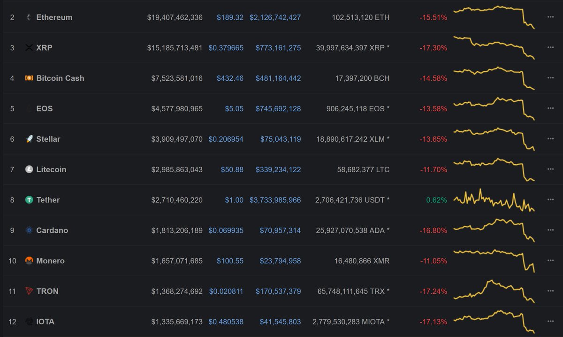Select Cardano price $0.069935
Screen dimensions: 563x337
click(226, 230)
